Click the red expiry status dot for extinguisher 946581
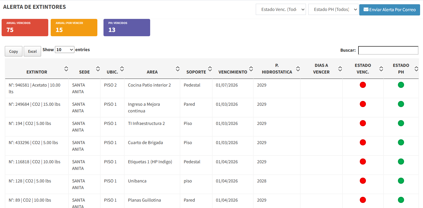Image resolution: width=423 pixels, height=208 pixels. [363, 85]
